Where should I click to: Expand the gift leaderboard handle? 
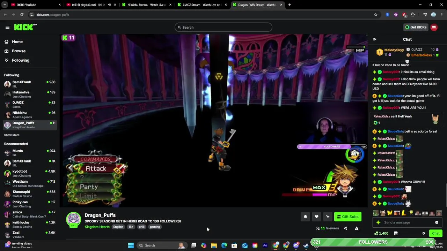pyautogui.click(x=407, y=61)
